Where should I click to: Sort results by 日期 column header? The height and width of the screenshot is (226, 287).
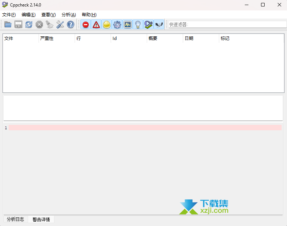click(x=201, y=39)
